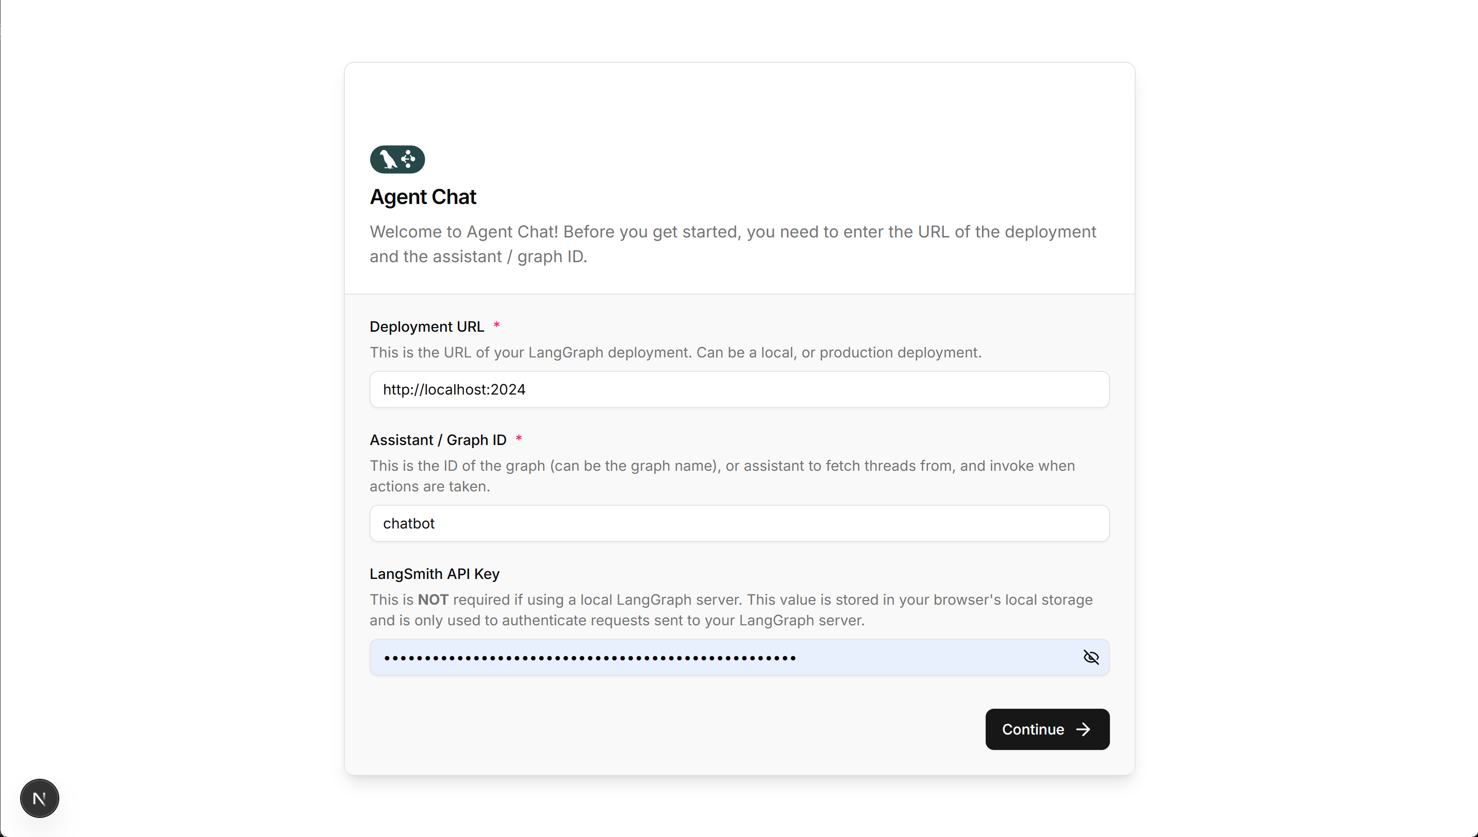The height and width of the screenshot is (837, 1478).
Task: Focus the Assistant / Graph ID field
Action: (x=739, y=523)
